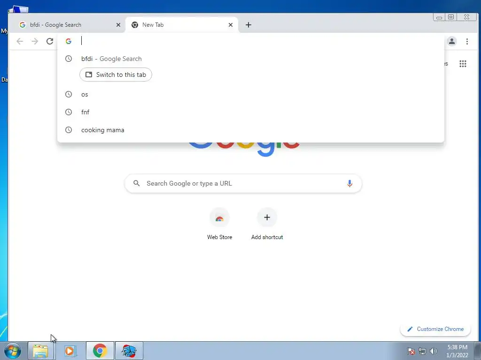Open the Chrome three-dot menu

pyautogui.click(x=467, y=41)
